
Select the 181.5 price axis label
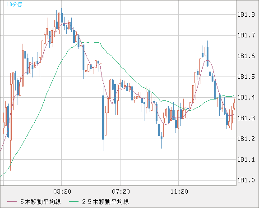tap(246, 77)
